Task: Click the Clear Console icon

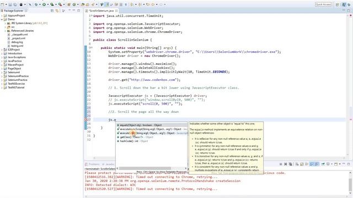Action: click(297, 164)
